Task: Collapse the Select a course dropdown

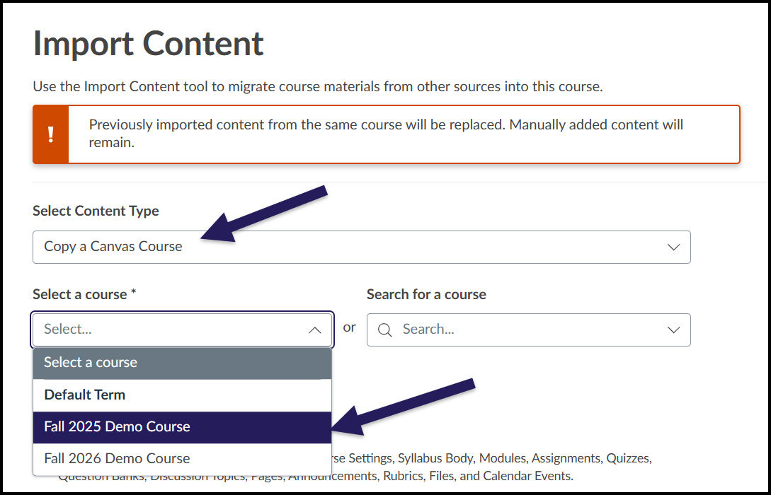Action: (183, 330)
